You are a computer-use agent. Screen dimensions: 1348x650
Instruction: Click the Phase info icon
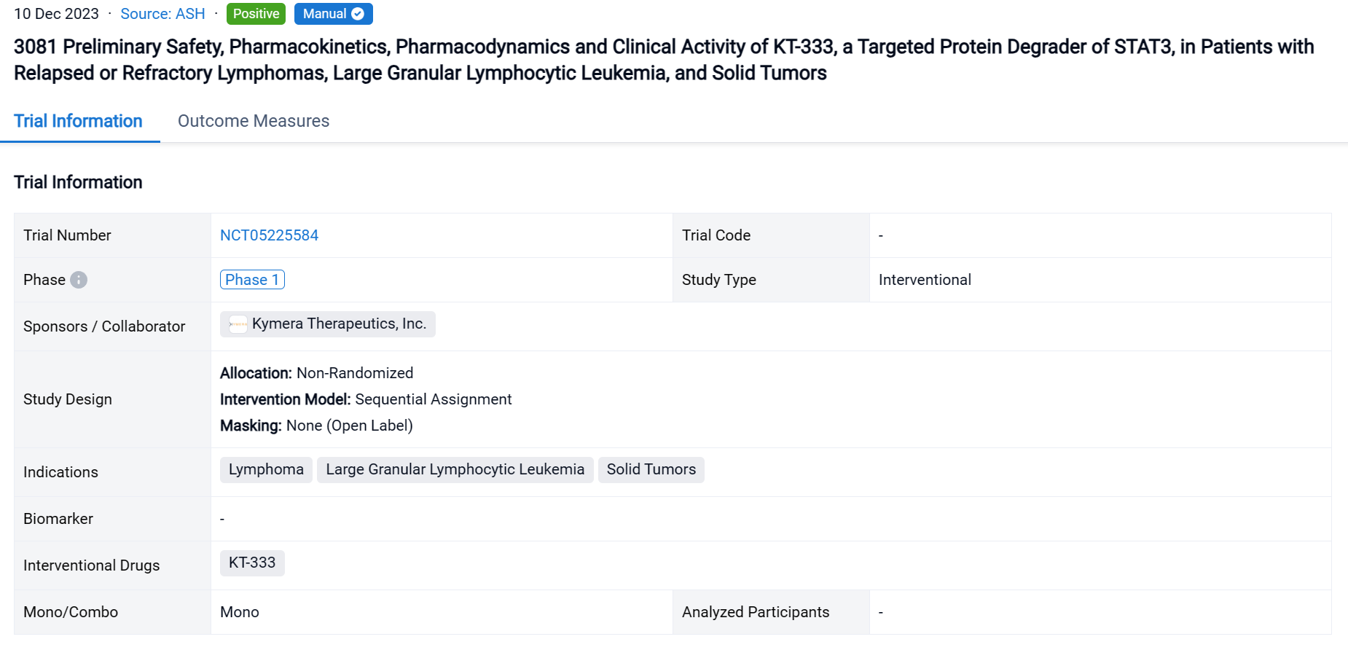coord(79,280)
